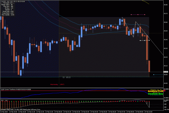
Task: Click the 85.00 current price tag
Action: pyautogui.click(x=166, y=72)
